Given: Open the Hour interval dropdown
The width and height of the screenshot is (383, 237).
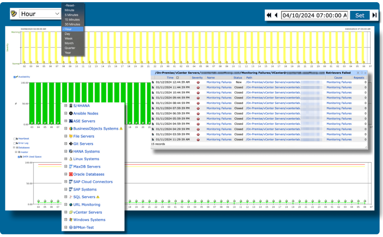Looking at the screenshot, I should coord(39,13).
